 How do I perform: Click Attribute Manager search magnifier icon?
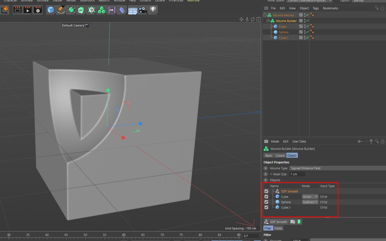[x=377, y=141]
